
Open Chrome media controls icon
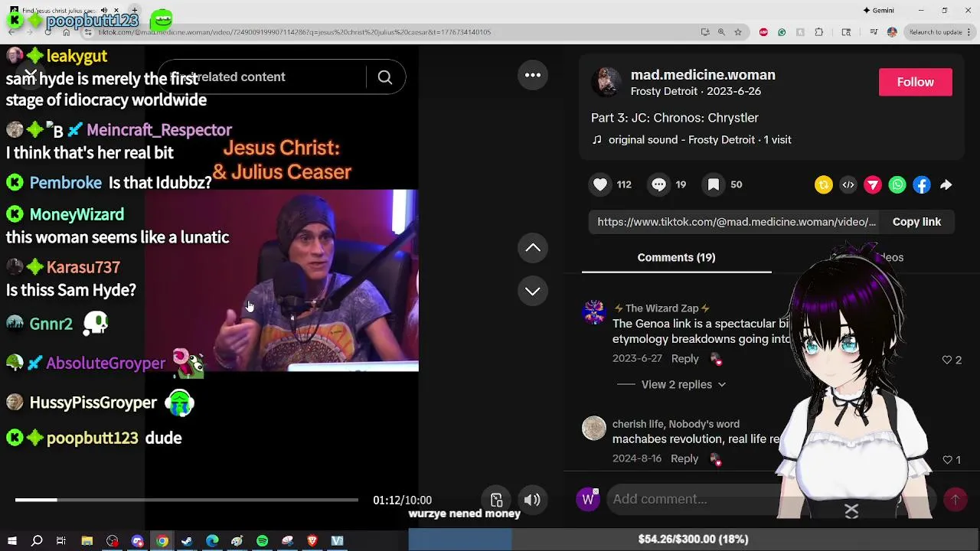pos(874,32)
